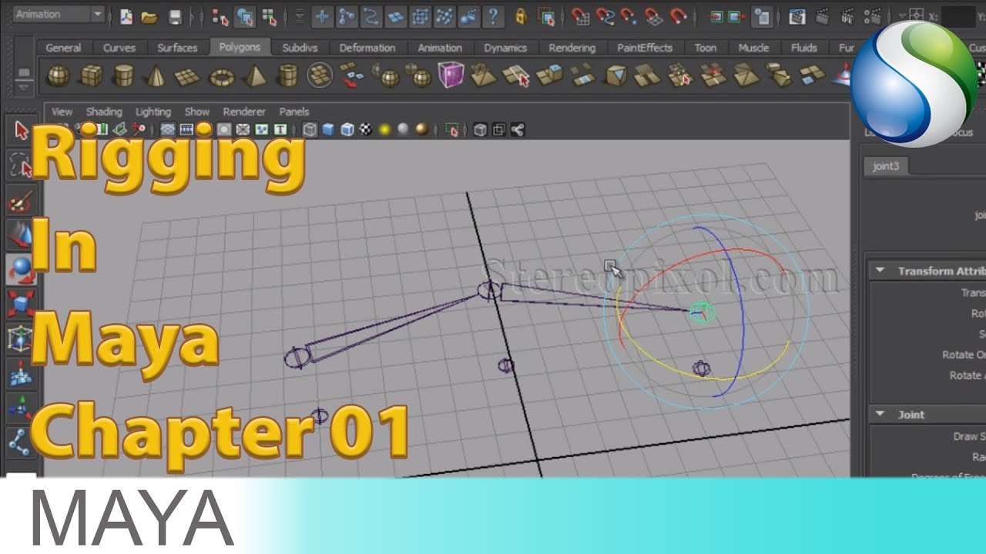Open the Shading panel menu
This screenshot has height=554, width=986.
click(104, 112)
